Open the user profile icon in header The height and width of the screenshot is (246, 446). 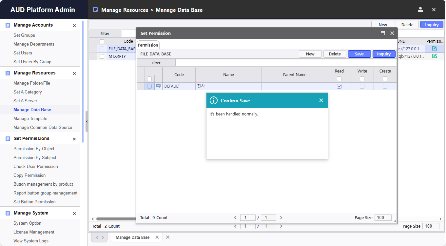point(420,10)
